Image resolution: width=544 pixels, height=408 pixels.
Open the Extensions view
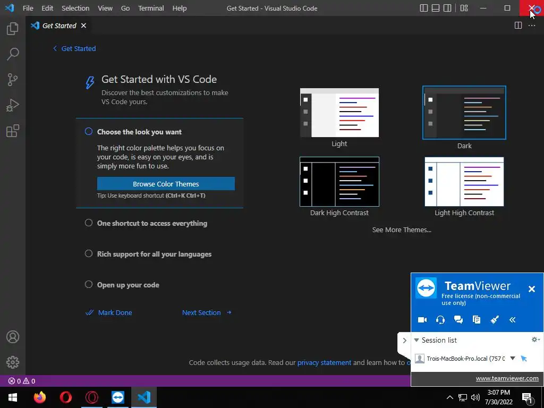[x=13, y=131]
